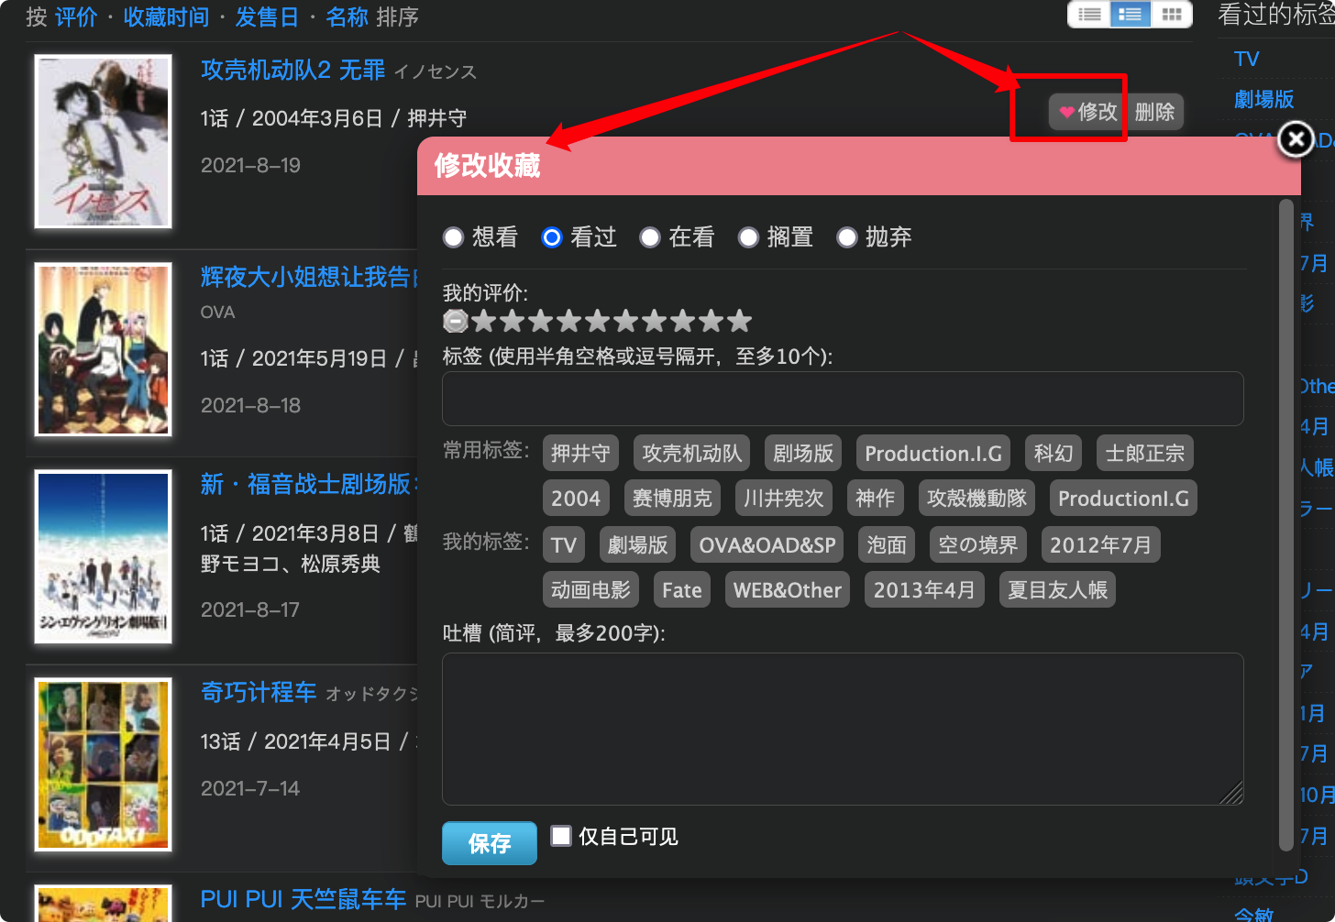Switch to grid view icon

click(1171, 14)
